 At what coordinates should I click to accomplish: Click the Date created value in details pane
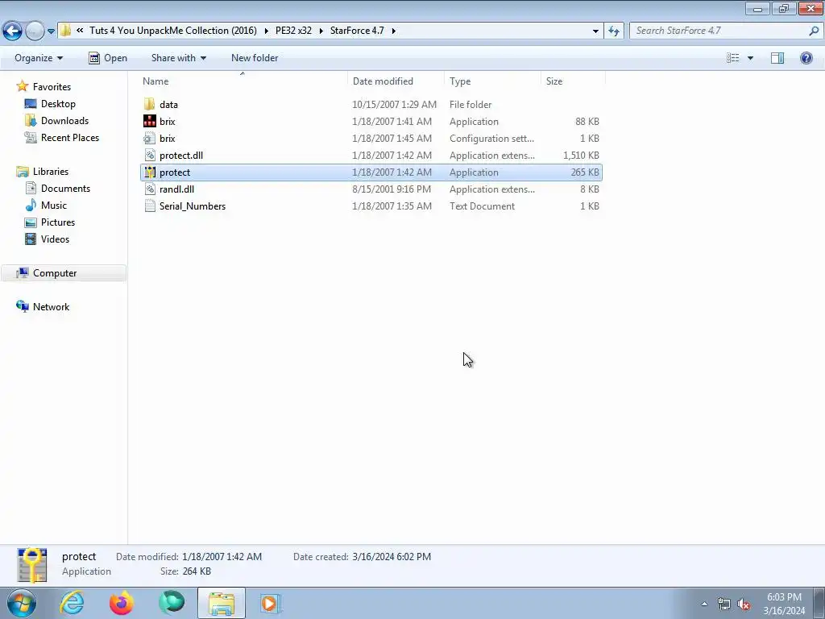[x=392, y=557]
